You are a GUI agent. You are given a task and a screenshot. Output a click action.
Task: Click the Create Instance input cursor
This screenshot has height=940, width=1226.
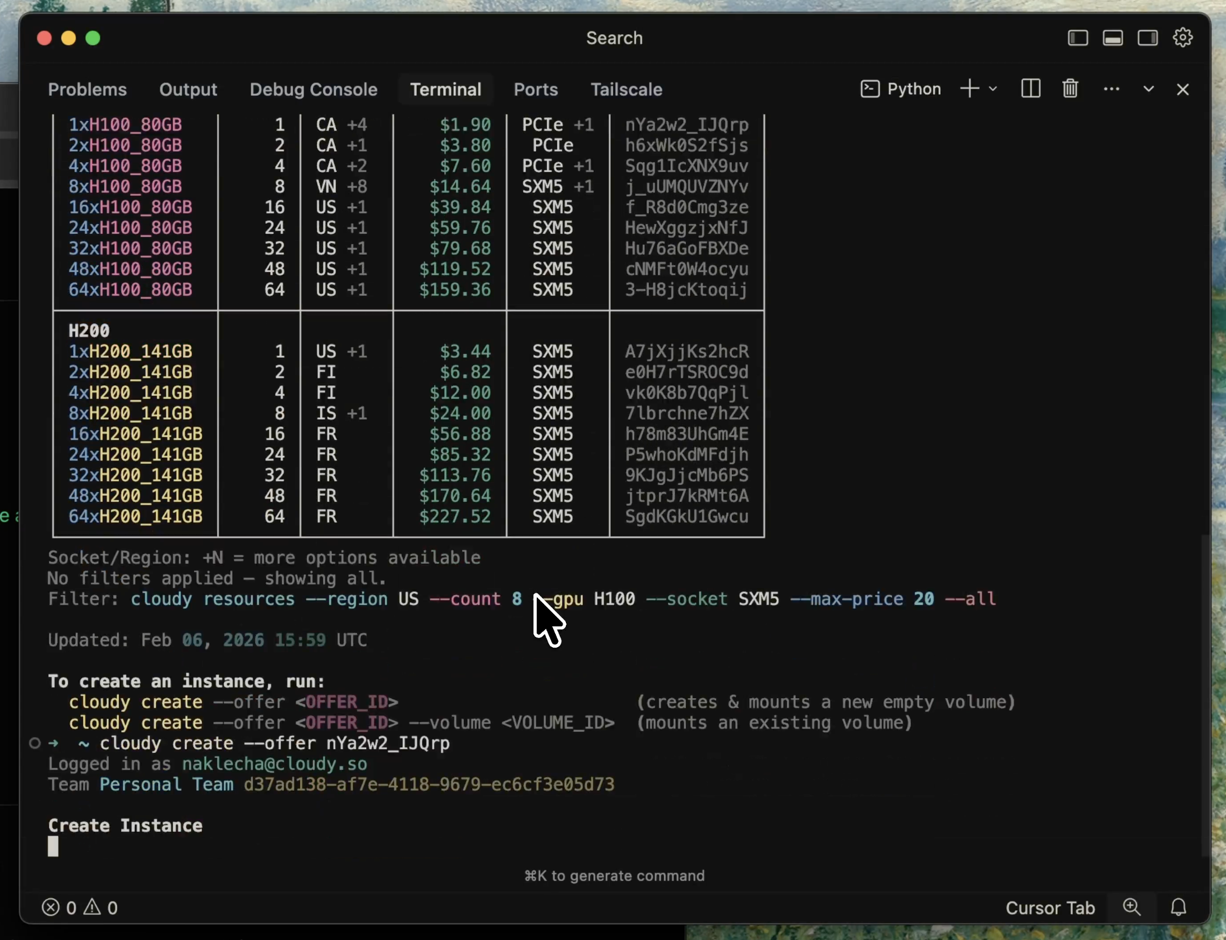[54, 846]
